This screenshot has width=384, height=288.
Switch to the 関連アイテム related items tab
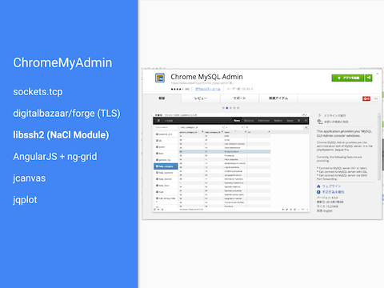[x=278, y=98]
